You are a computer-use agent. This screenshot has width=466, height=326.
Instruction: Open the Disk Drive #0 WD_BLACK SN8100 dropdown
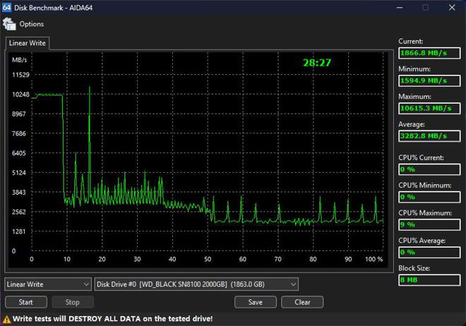coord(196,284)
